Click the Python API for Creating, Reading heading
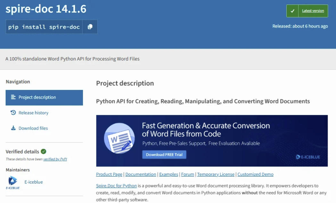 [x=203, y=101]
